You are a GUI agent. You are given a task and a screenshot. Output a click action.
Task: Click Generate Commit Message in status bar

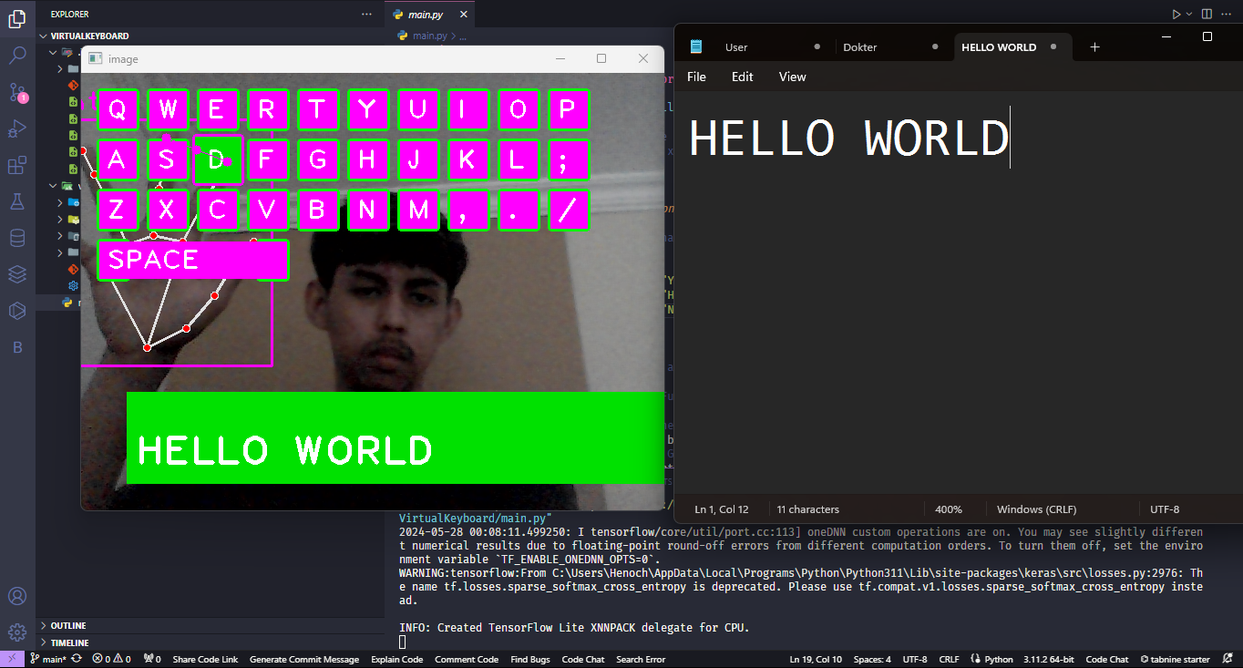303,659
